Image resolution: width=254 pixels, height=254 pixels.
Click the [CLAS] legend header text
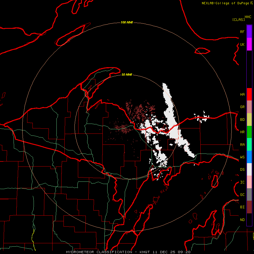pyautogui.click(x=238, y=19)
